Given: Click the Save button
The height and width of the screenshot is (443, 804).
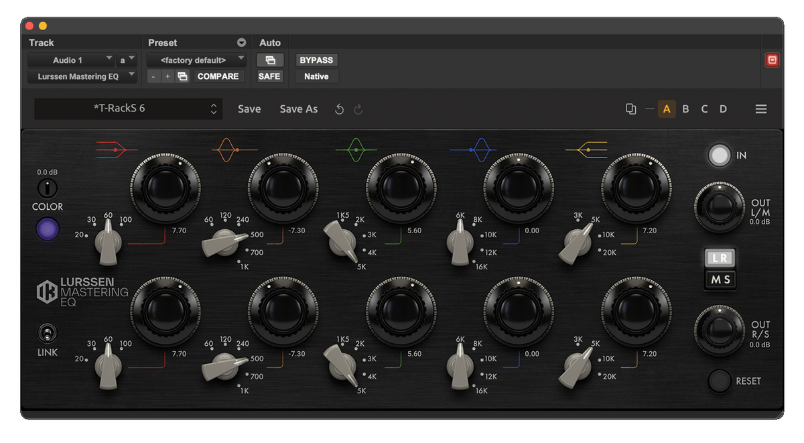Looking at the screenshot, I should (249, 109).
